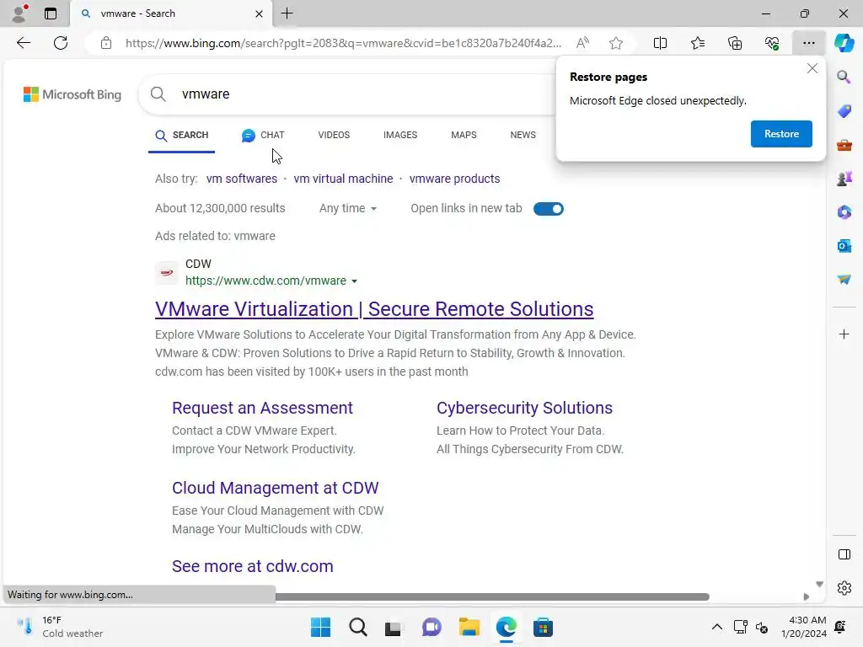Viewport: 863px width, 647px height.
Task: Open Browser essentials heart icon
Action: (772, 43)
